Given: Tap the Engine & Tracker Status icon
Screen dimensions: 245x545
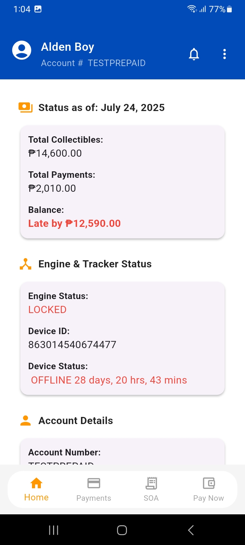Looking at the screenshot, I should point(26,264).
